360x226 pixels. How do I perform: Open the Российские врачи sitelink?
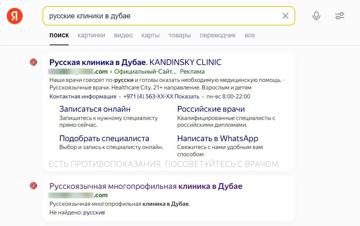click(211, 109)
